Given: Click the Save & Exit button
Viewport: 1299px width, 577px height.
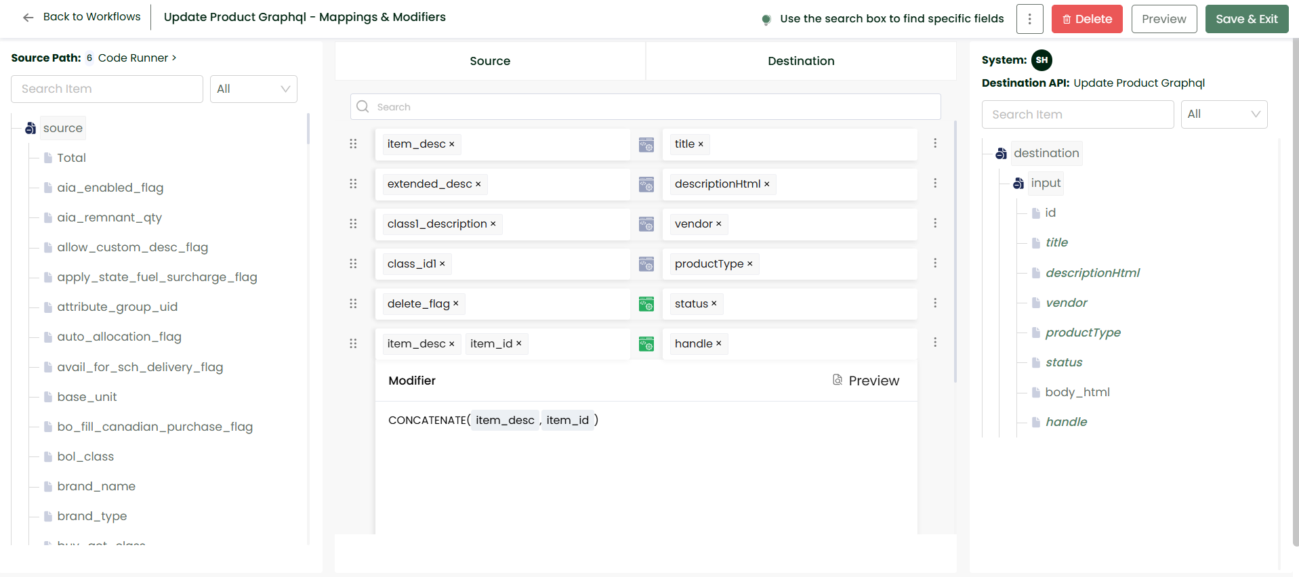Looking at the screenshot, I should (x=1245, y=19).
